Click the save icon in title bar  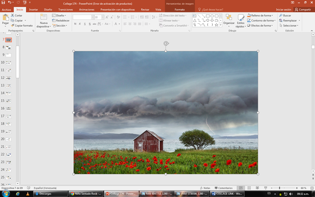click(3, 2)
